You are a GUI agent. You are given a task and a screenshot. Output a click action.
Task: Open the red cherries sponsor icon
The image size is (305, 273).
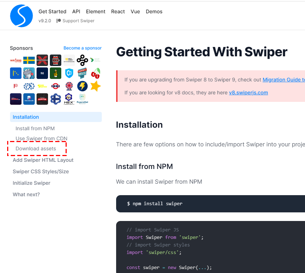[95, 73]
